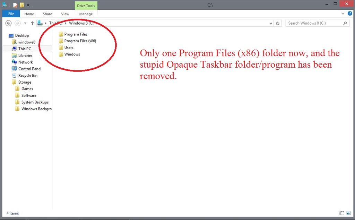Expand the Quick Access Toolbar customize dropdown

tap(28, 5)
